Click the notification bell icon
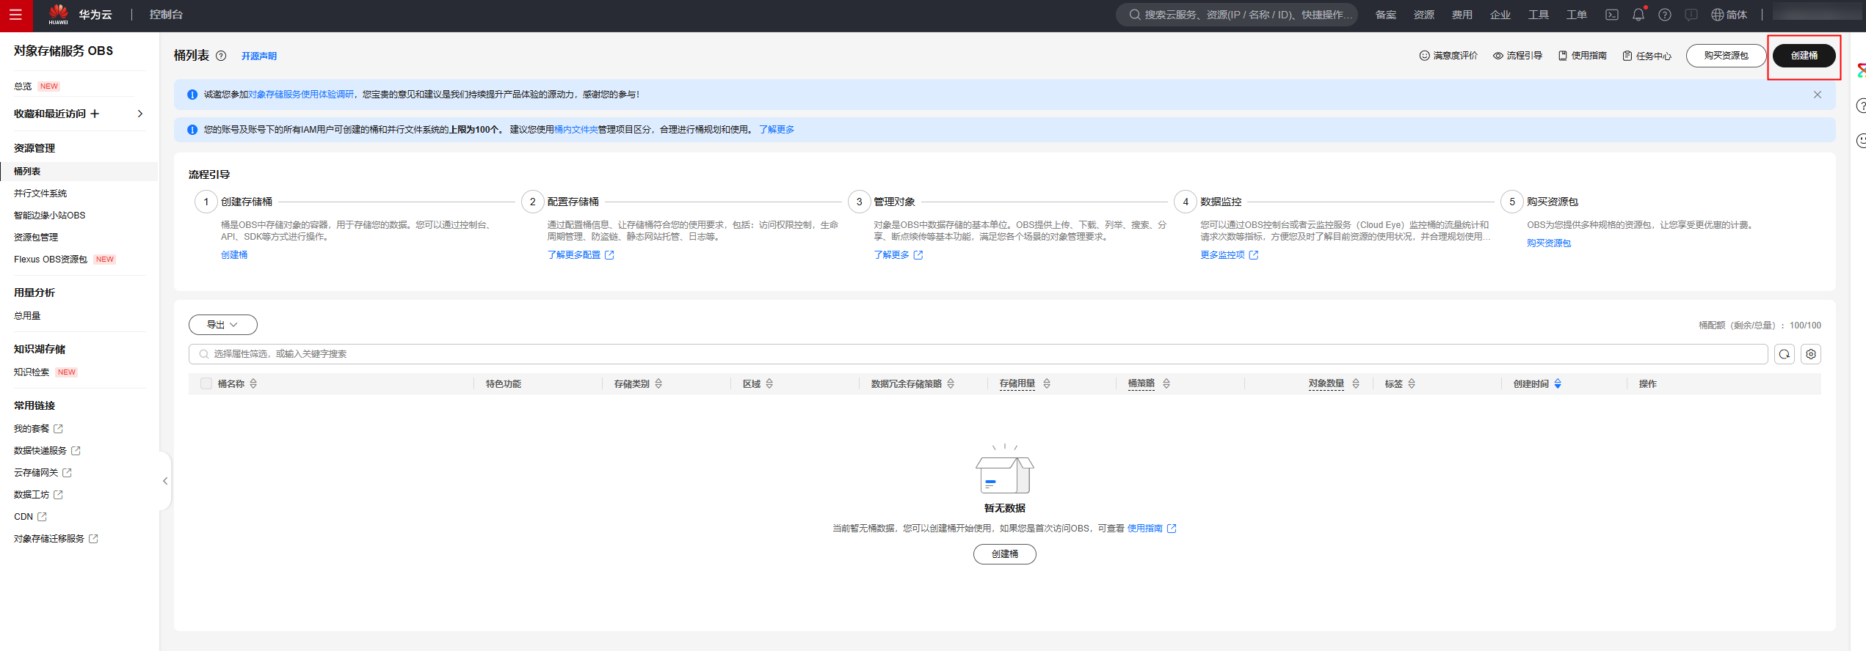Screen dimensions: 1866x651 pos(1638,15)
